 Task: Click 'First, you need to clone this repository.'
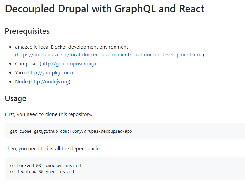[49, 114]
